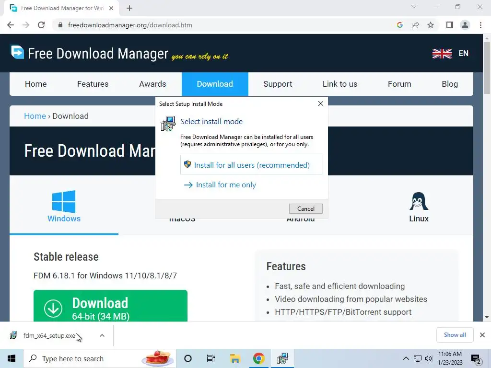Click the fdm_x64_setup.exe download item
The height and width of the screenshot is (368, 491).
(49, 335)
